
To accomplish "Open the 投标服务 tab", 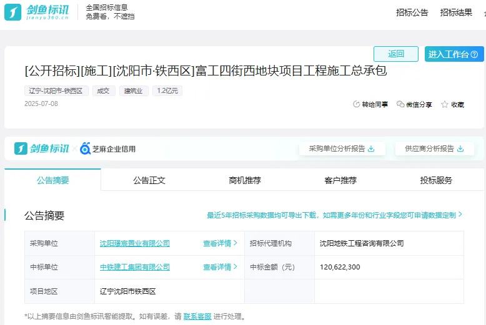I will (x=436, y=180).
